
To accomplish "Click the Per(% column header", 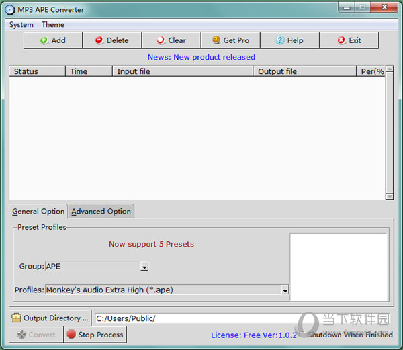I will pyautogui.click(x=371, y=71).
